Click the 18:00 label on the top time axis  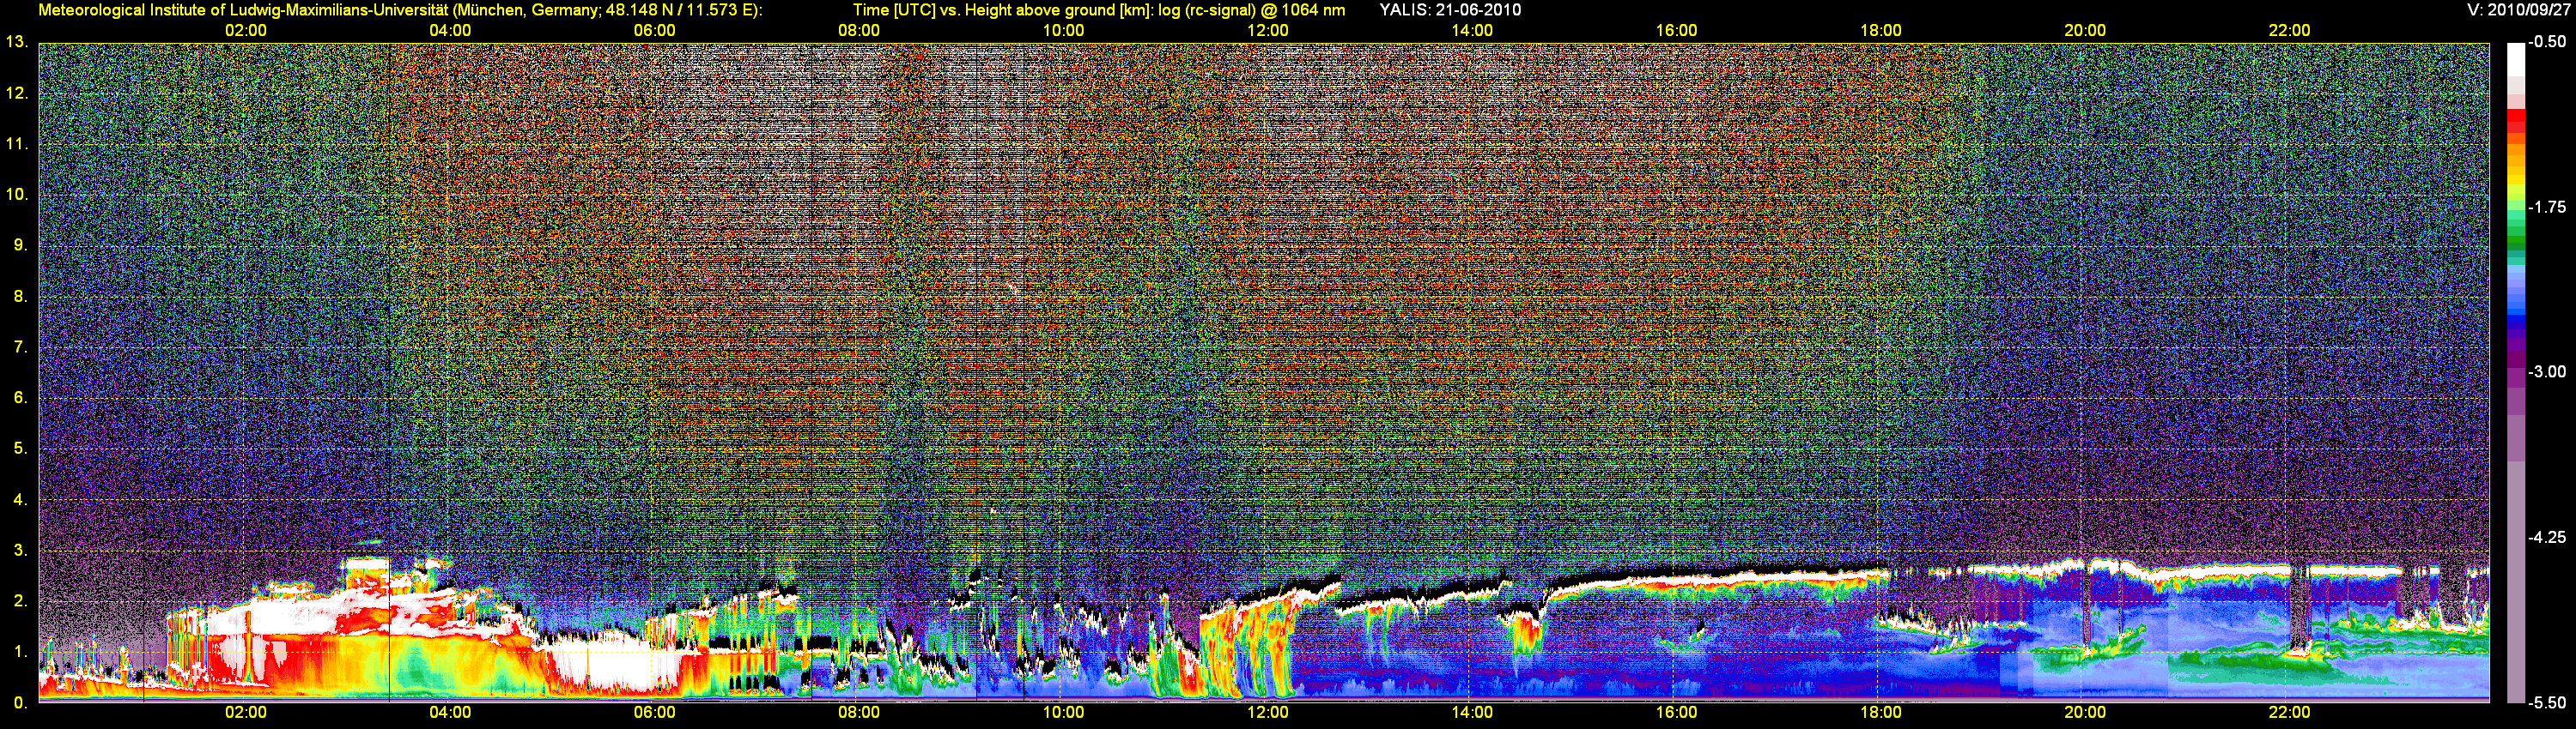pos(1881,31)
